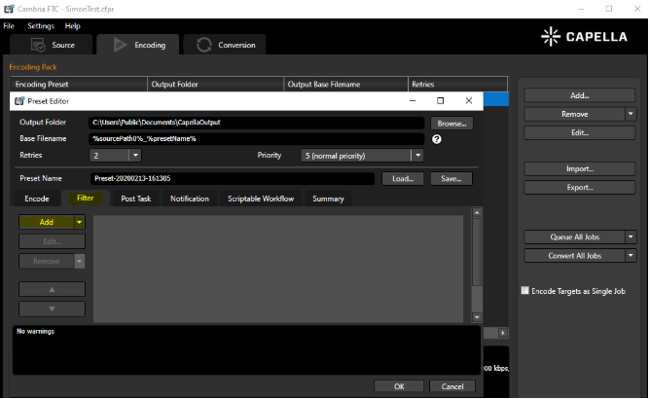The height and width of the screenshot is (399, 650).
Task: Click the Base Filename field
Action: (x=256, y=138)
